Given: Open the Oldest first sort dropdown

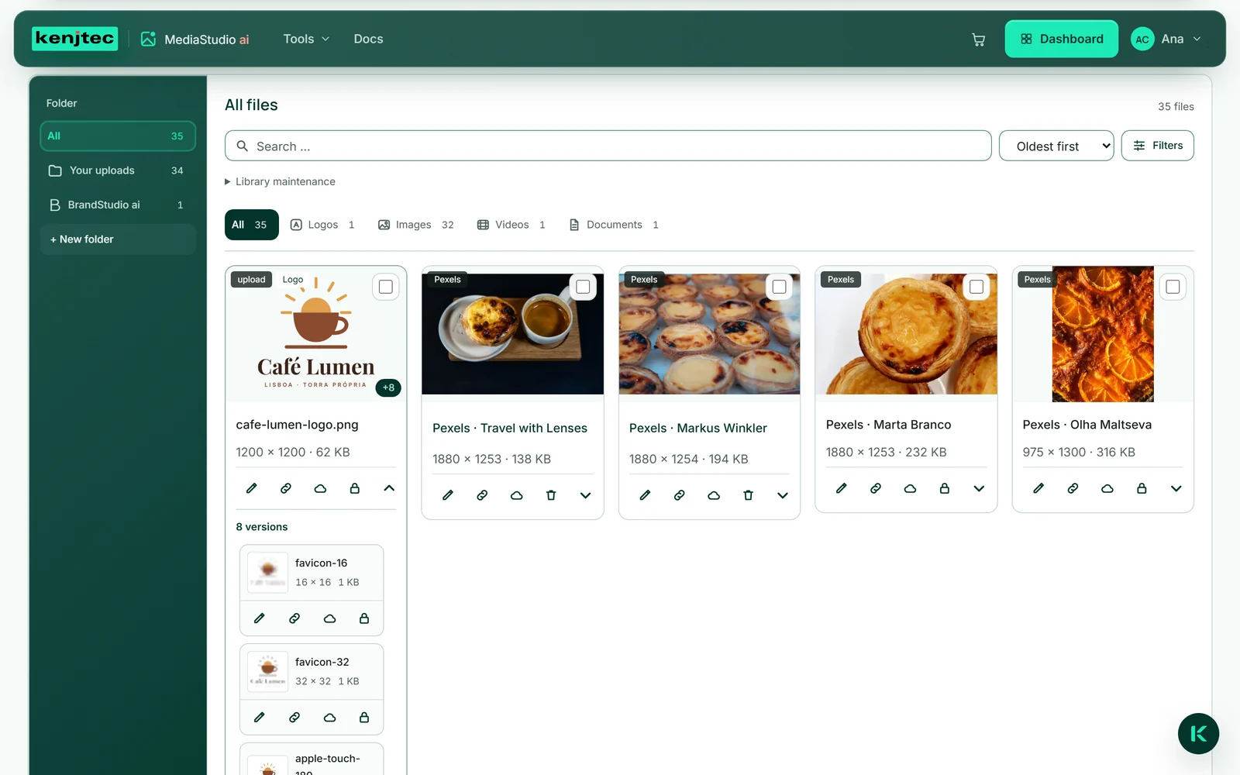Looking at the screenshot, I should coord(1056,146).
